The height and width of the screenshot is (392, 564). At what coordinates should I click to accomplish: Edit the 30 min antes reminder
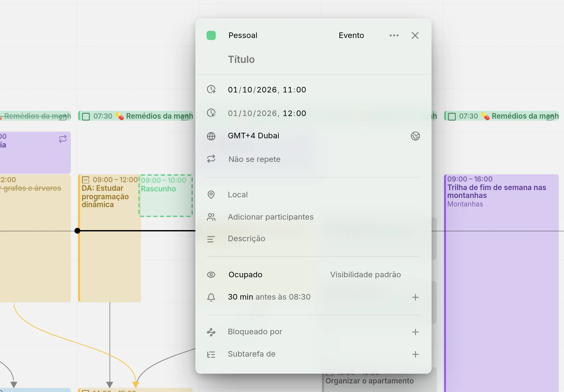pyautogui.click(x=269, y=297)
